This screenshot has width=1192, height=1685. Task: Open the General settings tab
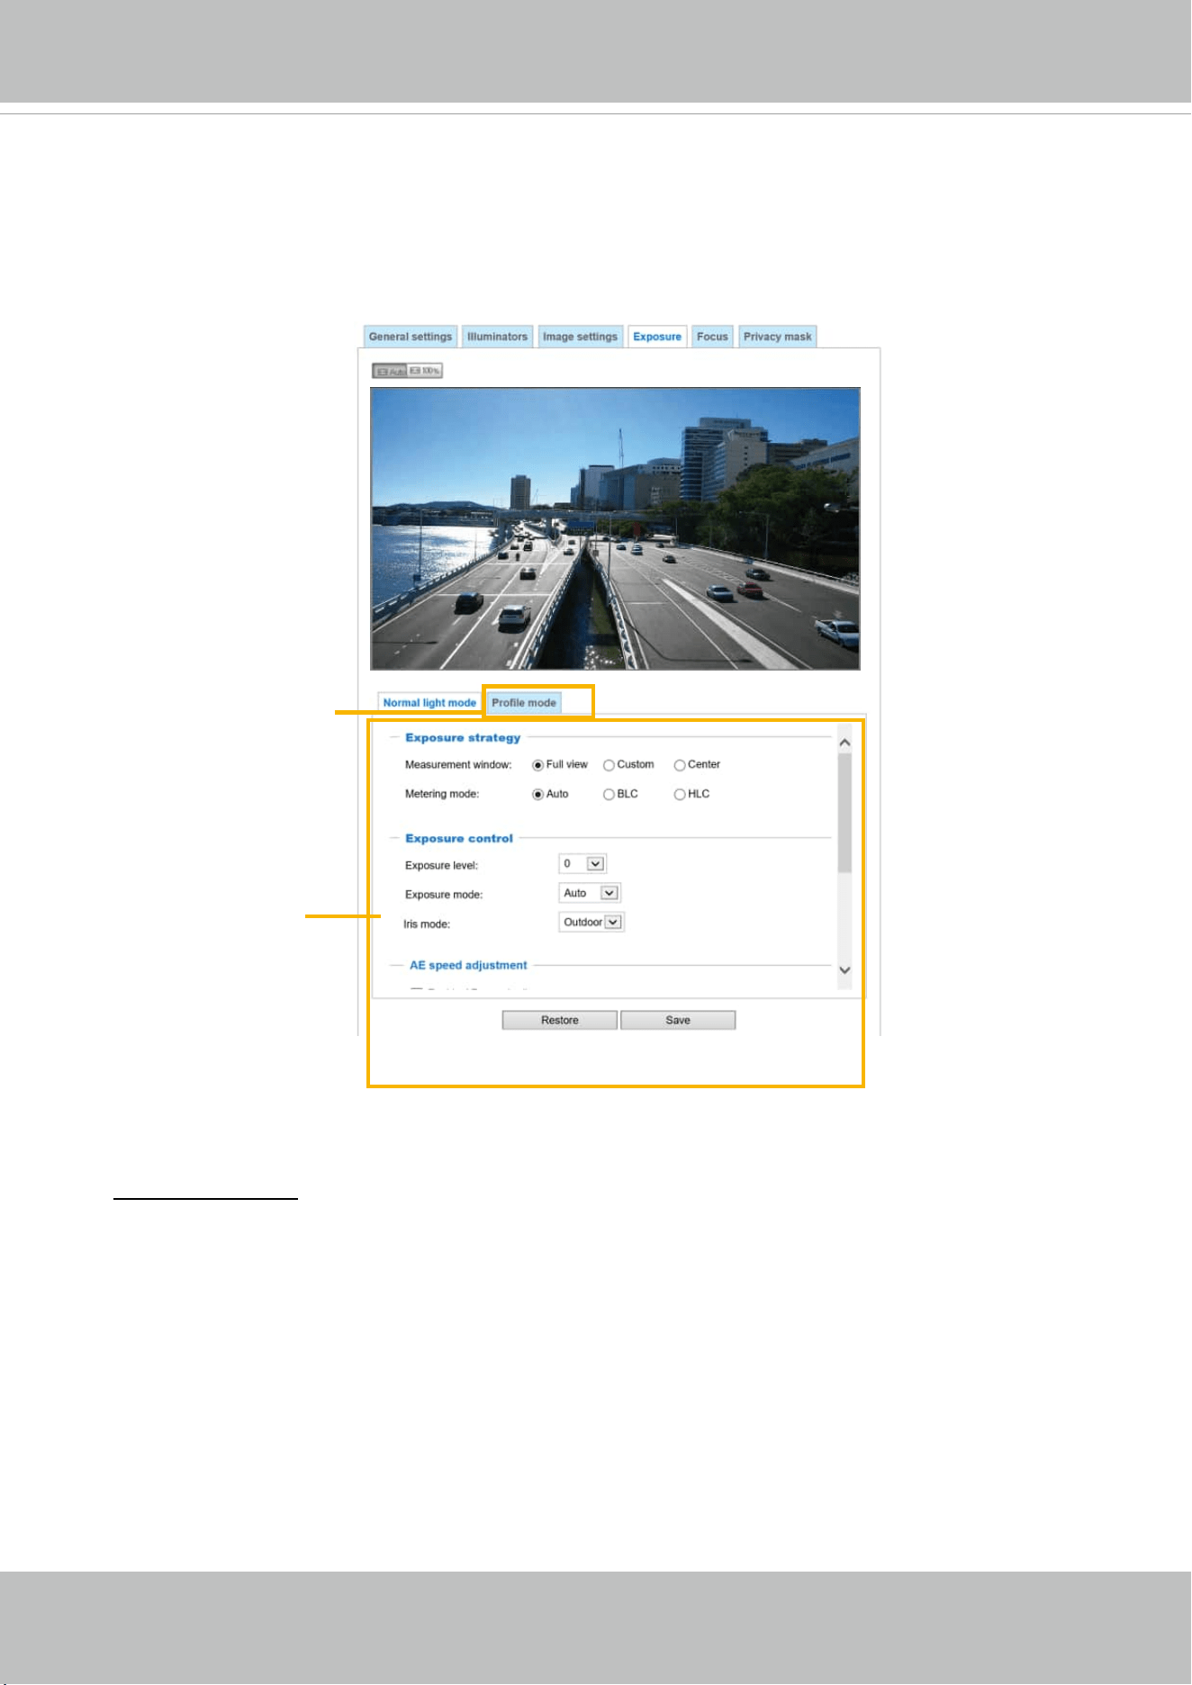(x=411, y=337)
